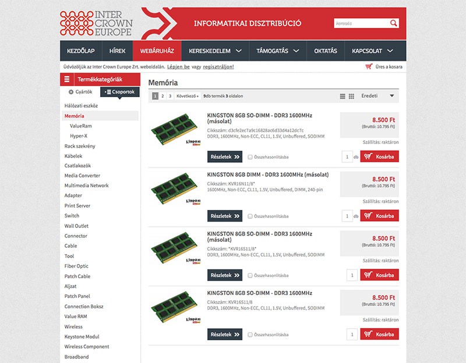The height and width of the screenshot is (363, 466).
Task: Open the Eredeti sort order dropdown
Action: 377,96
